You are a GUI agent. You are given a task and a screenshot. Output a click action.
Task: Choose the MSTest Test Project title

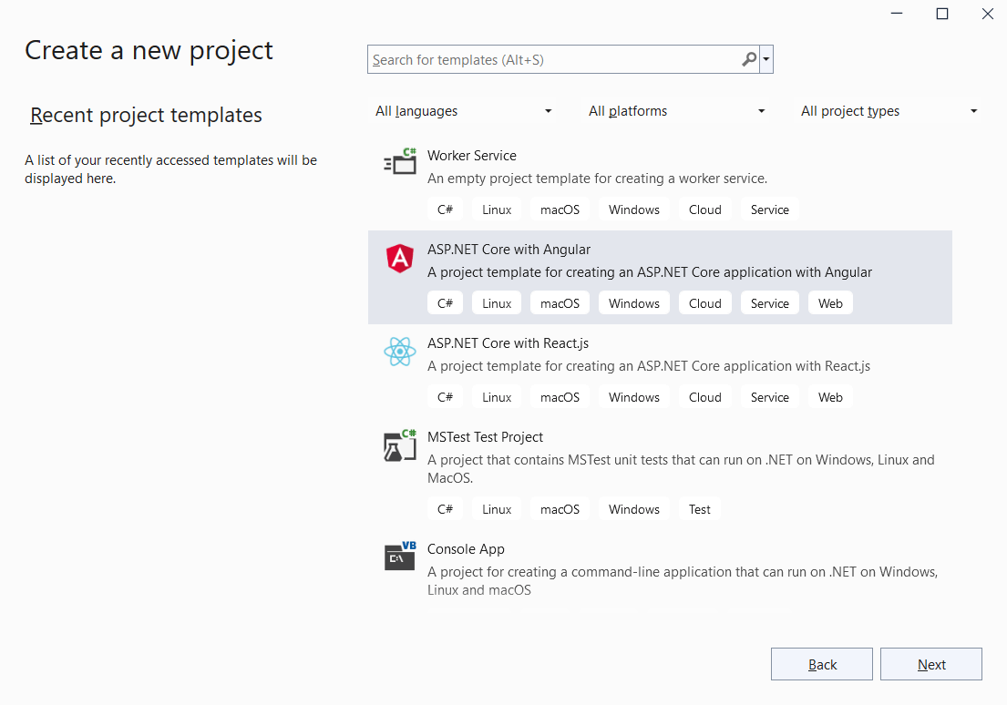(x=486, y=437)
